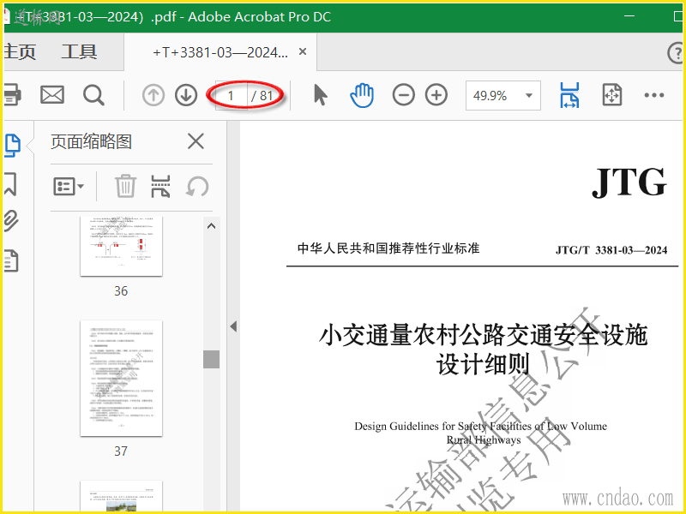Open bookmarks sidebar icon
686x514 pixels.
pos(10,183)
